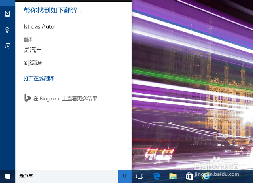Click the search box containing 是汽车。
Image resolution: width=253 pixels, height=183 pixels.
(x=67, y=176)
